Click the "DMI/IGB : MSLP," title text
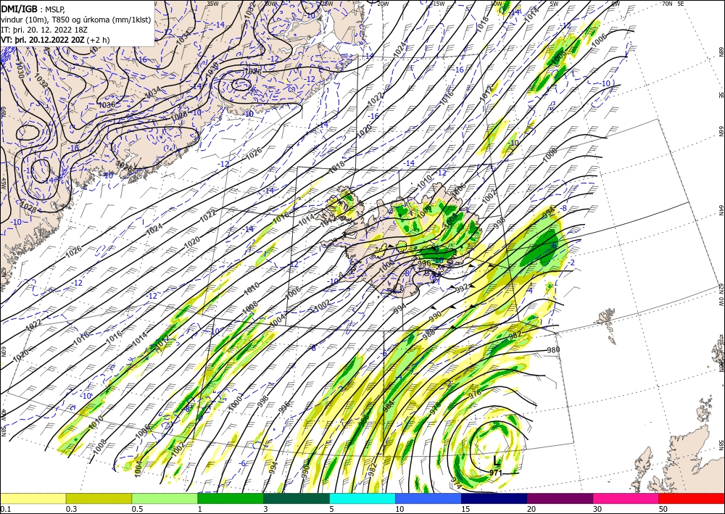The width and height of the screenshot is (725, 514). point(34,9)
